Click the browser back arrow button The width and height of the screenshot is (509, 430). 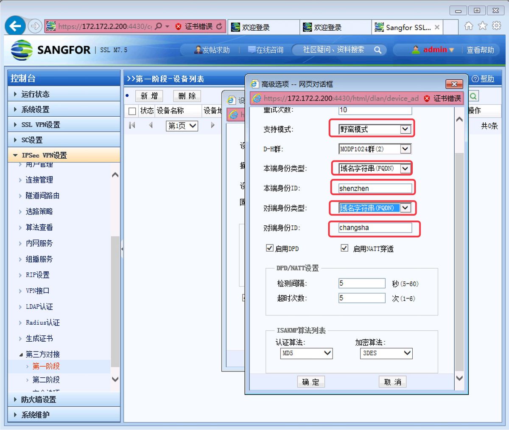tap(15, 26)
